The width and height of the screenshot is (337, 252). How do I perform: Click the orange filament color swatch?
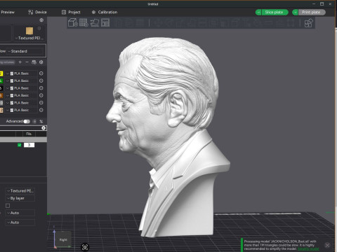pos(1,95)
